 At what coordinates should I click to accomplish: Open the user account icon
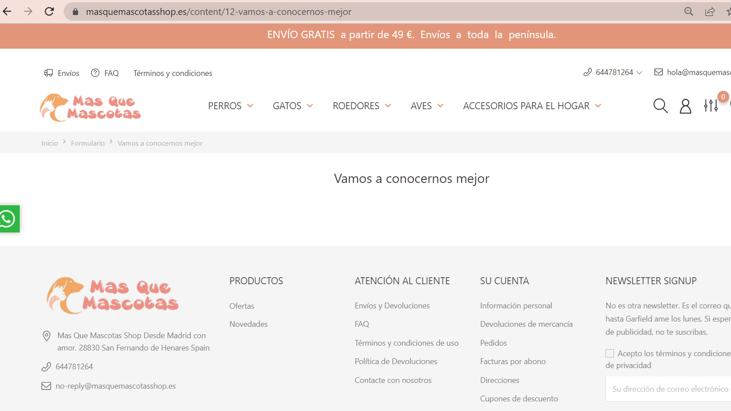pyautogui.click(x=685, y=106)
